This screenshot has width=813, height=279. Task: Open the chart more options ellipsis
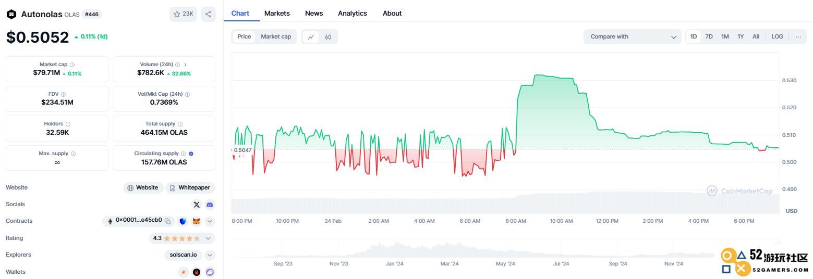798,36
